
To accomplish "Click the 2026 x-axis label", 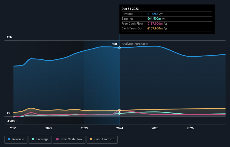I will click(190, 128).
